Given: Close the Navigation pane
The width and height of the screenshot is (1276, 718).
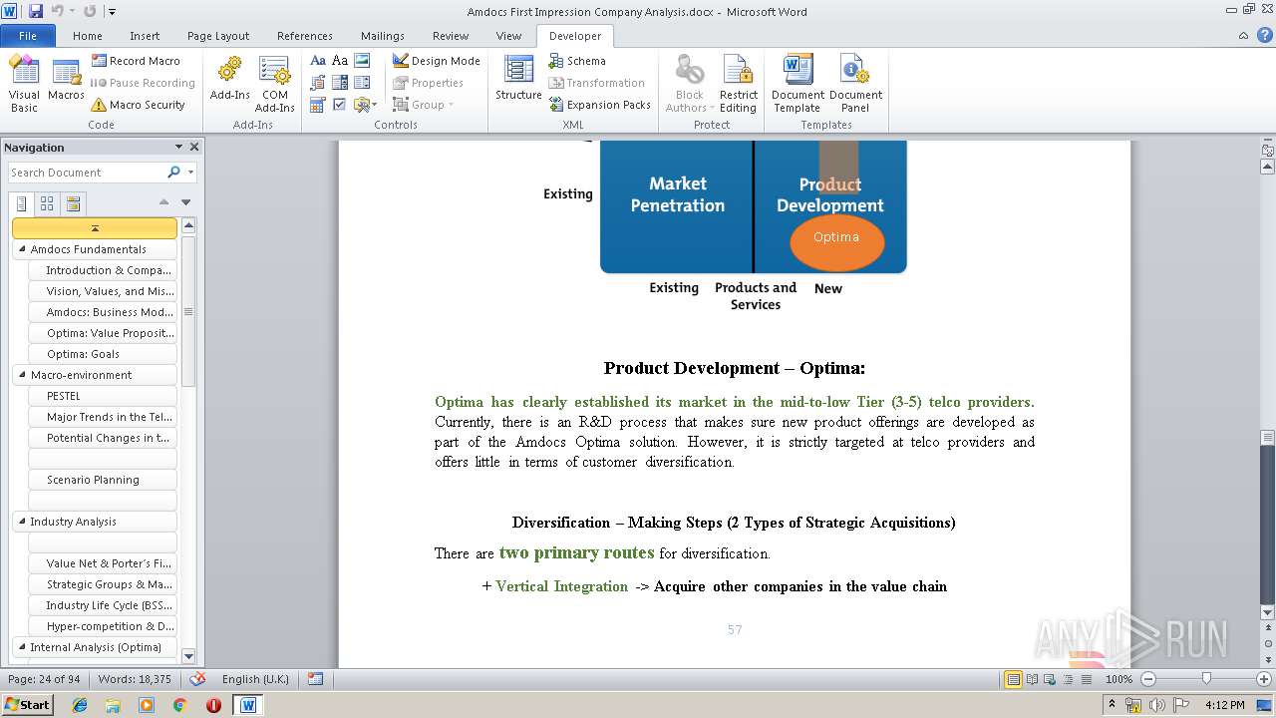Looking at the screenshot, I should [x=194, y=147].
